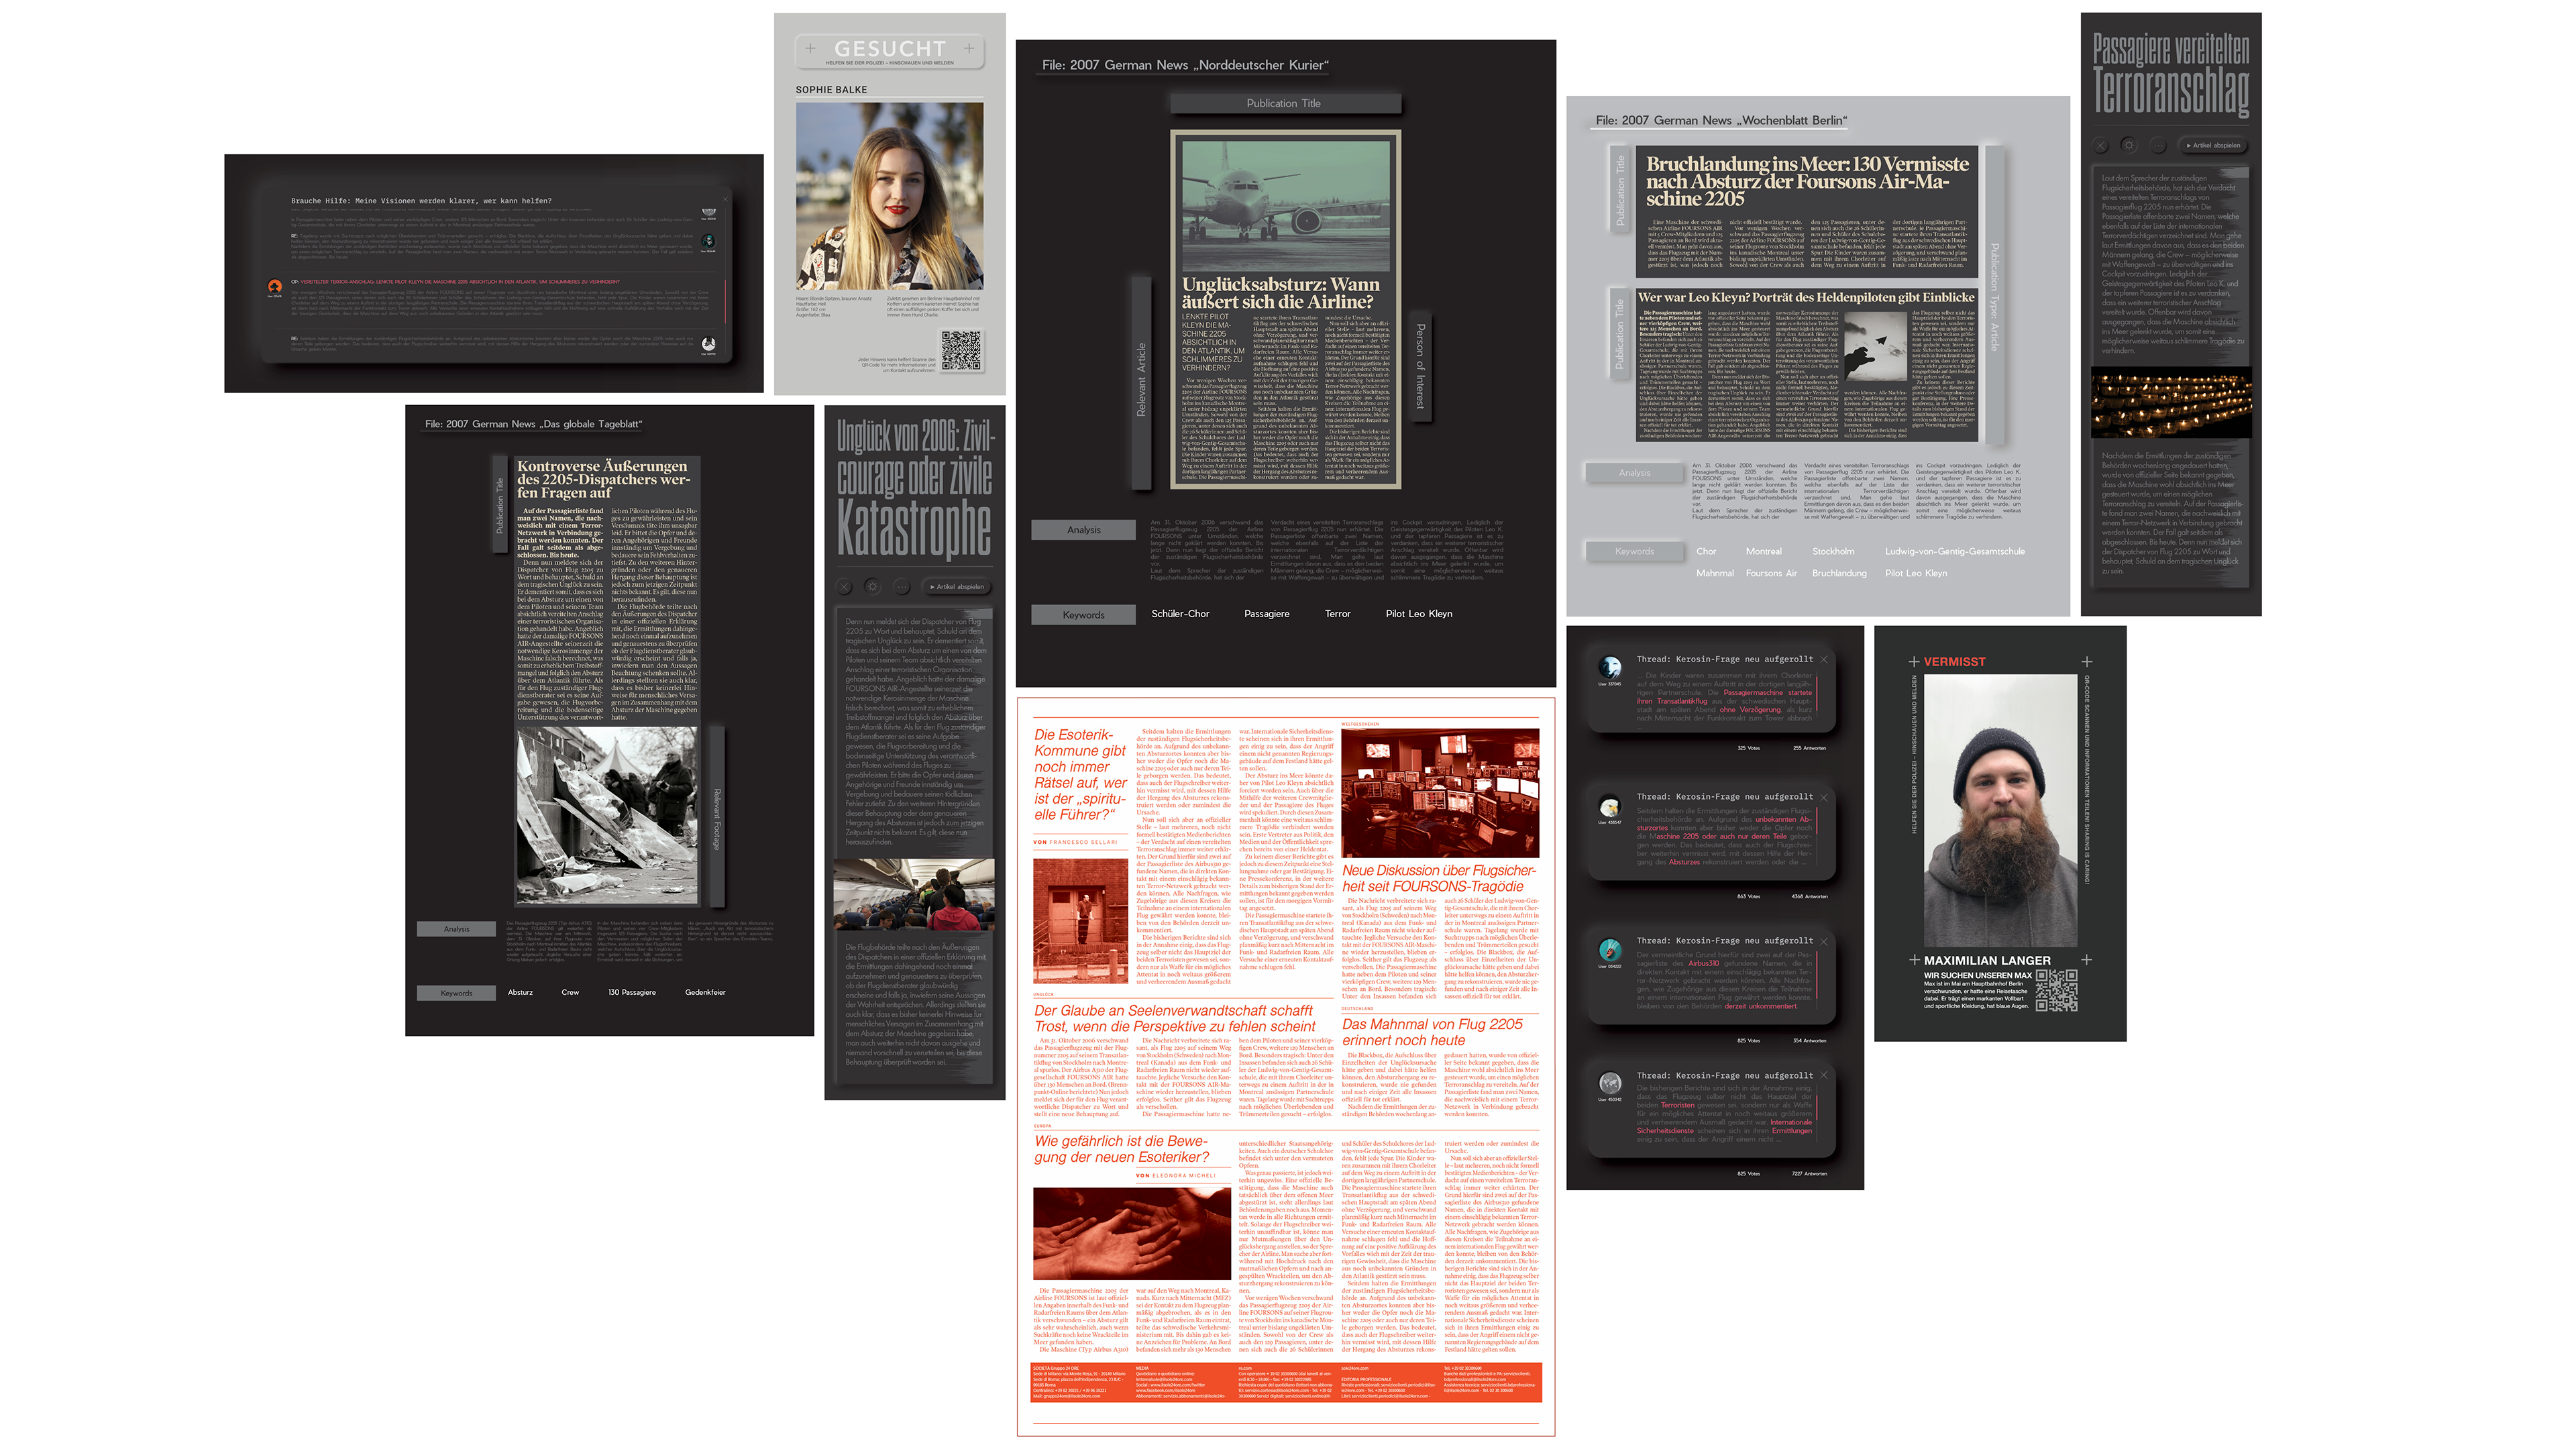Open Maximilian Langer portrait photo
The height and width of the screenshot is (1449, 2576).
(x=2000, y=811)
